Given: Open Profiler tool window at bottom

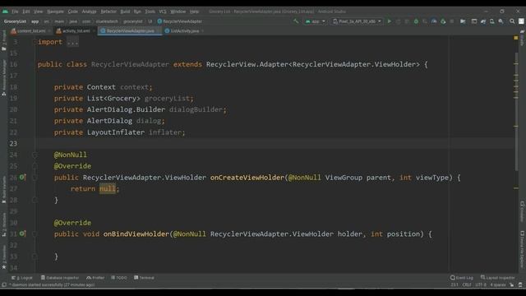Looking at the screenshot, I should click(x=95, y=278).
